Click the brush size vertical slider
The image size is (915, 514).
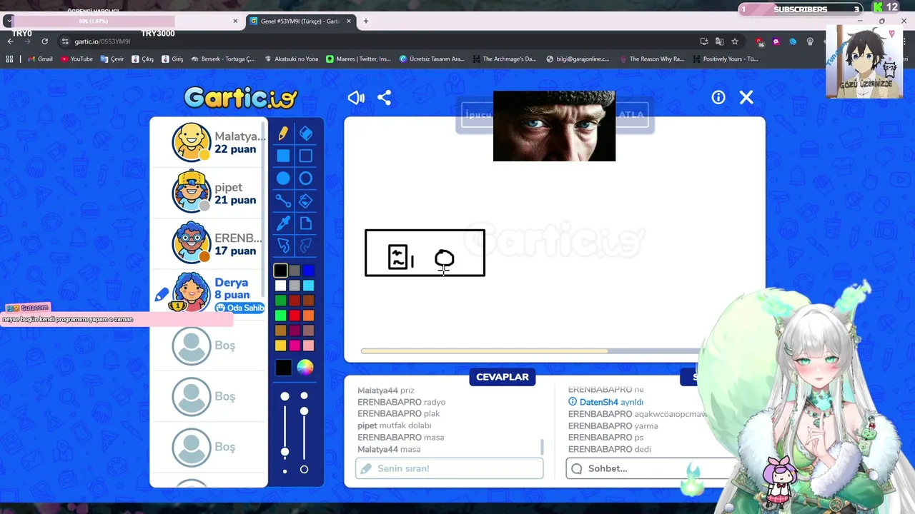pyautogui.click(x=285, y=433)
